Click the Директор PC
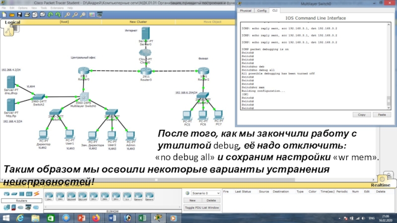The width and height of the screenshot is (397, 223). [43, 135]
